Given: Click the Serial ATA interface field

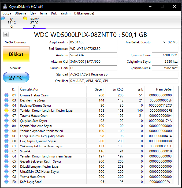Looking at the screenshot, I should click(93, 55).
